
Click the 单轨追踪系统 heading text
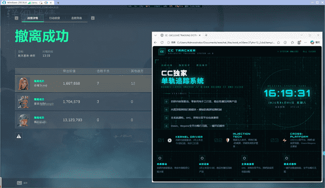(x=183, y=81)
